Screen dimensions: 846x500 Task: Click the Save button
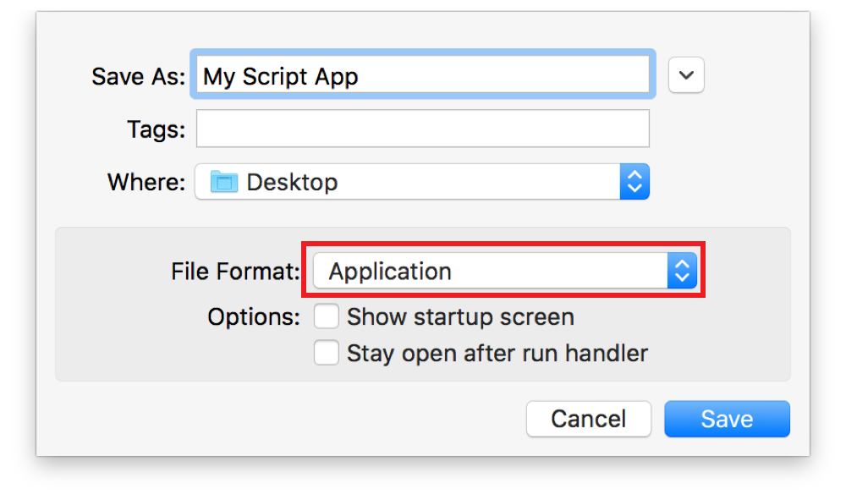coord(727,419)
